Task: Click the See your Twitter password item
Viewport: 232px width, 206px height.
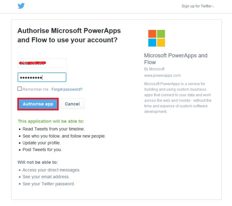Action: point(49,184)
